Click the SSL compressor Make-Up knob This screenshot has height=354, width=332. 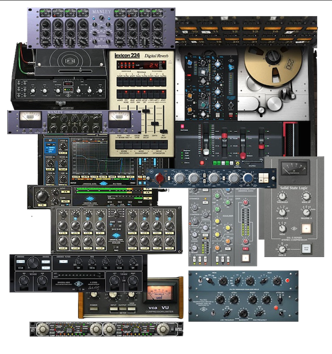click(306, 196)
